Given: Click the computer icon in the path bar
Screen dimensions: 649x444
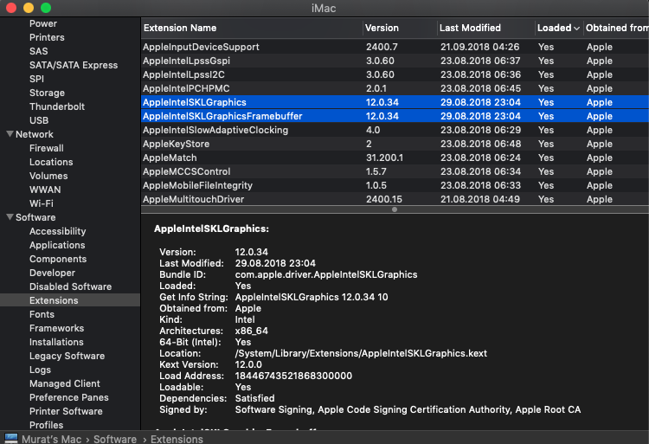Looking at the screenshot, I should pos(10,439).
